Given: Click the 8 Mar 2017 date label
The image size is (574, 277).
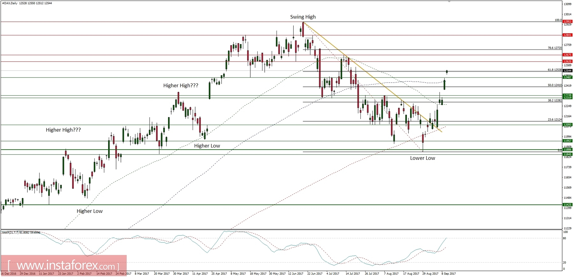Looking at the screenshot, I should pos(142,273).
